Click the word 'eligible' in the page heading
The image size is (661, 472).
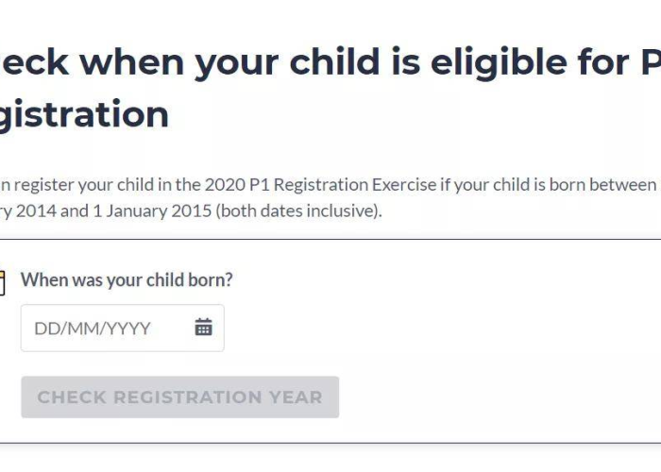tap(499, 63)
